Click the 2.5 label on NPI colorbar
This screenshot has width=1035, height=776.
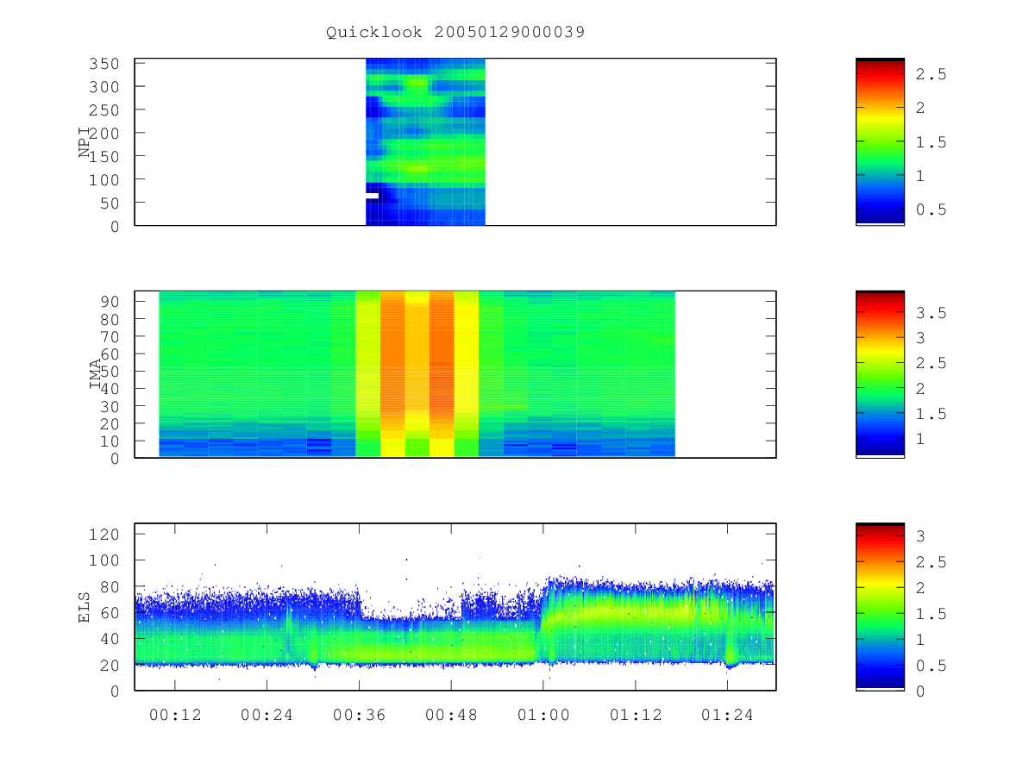(x=931, y=75)
